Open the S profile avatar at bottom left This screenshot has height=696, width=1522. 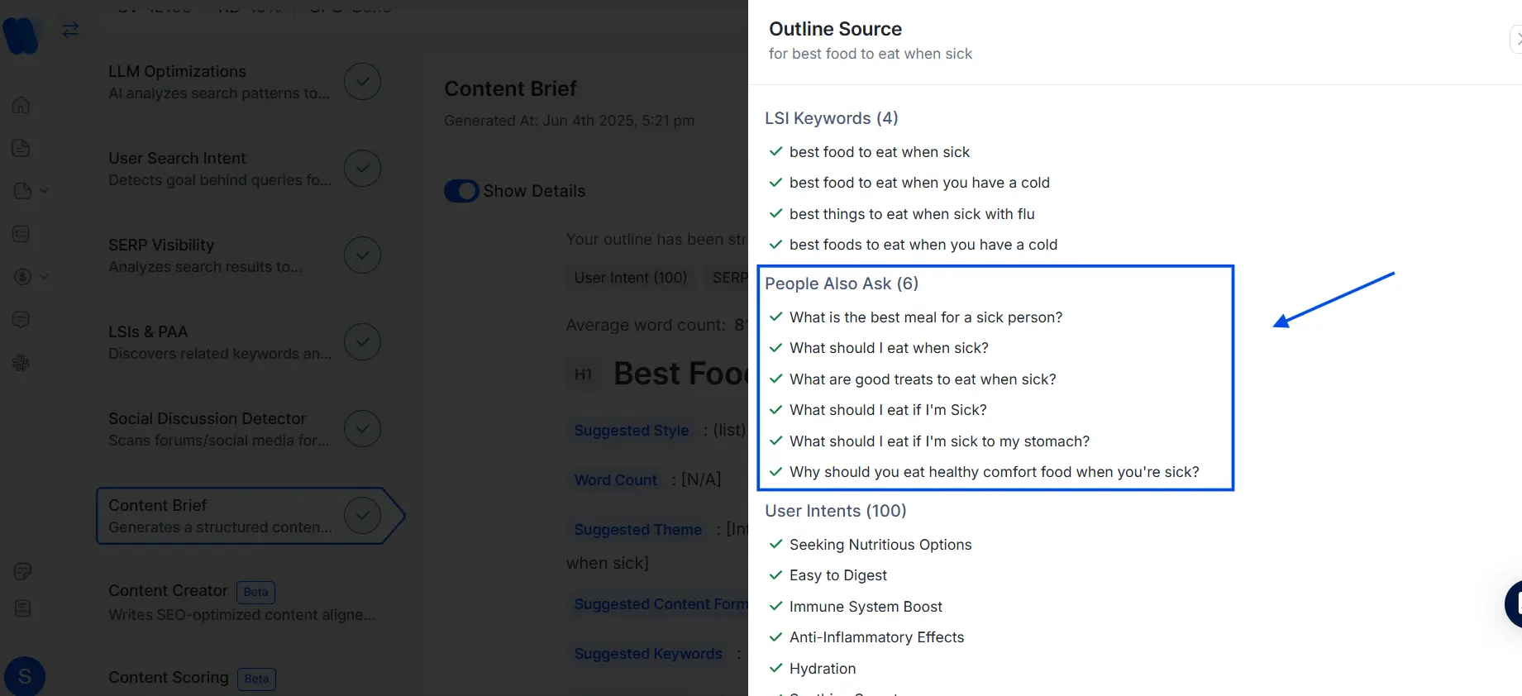(24, 676)
